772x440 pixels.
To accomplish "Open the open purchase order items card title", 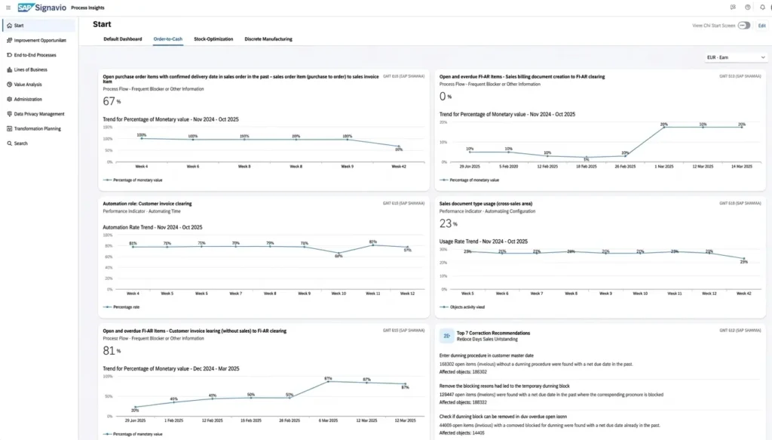I will (240, 78).
